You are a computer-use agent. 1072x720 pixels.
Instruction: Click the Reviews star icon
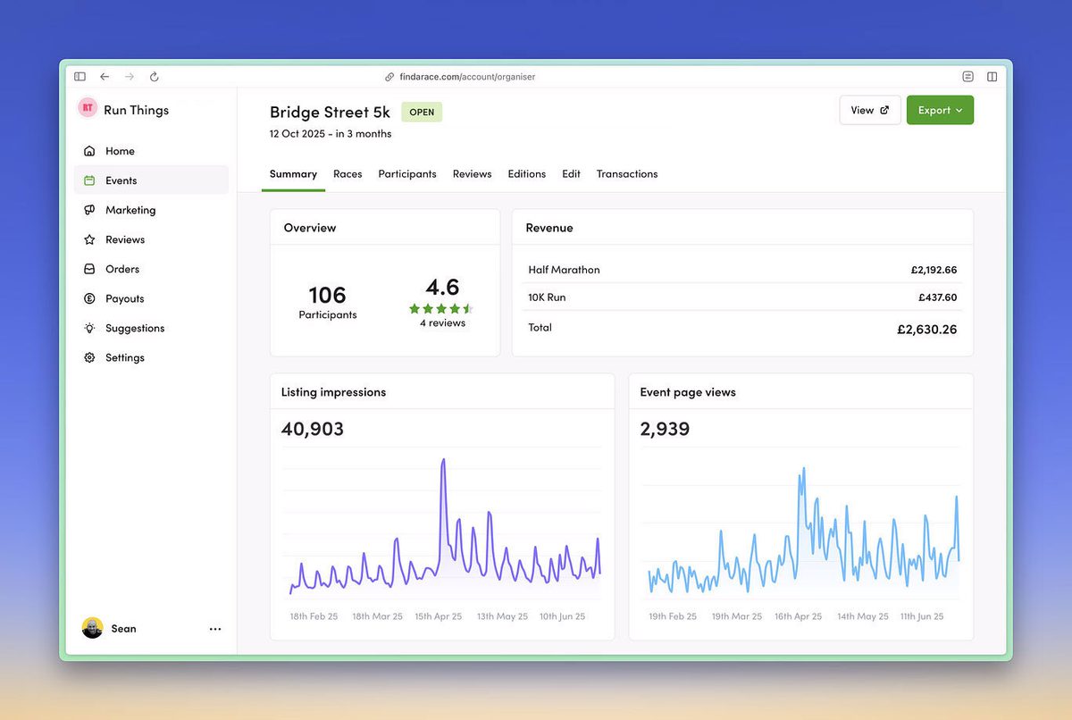click(x=89, y=239)
